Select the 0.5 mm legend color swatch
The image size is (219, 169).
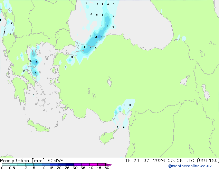pos(14,165)
